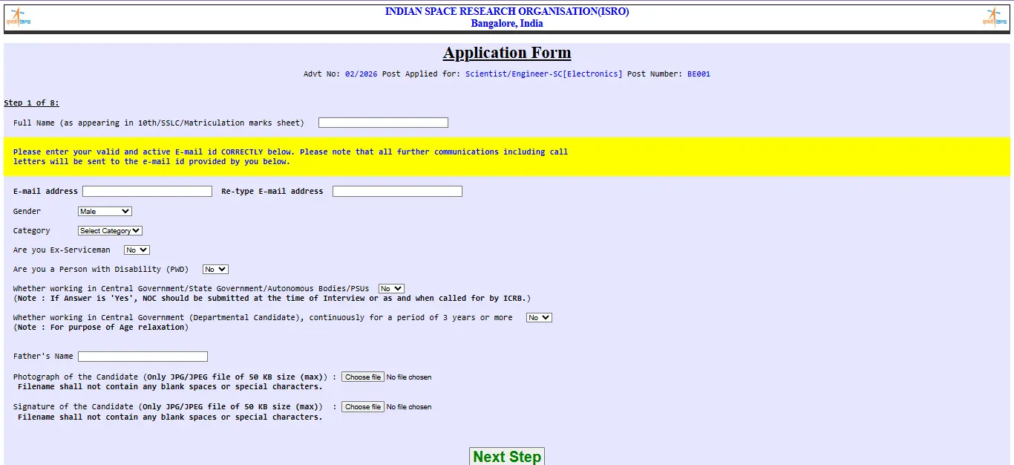Focus the Full Name input field

pos(383,123)
